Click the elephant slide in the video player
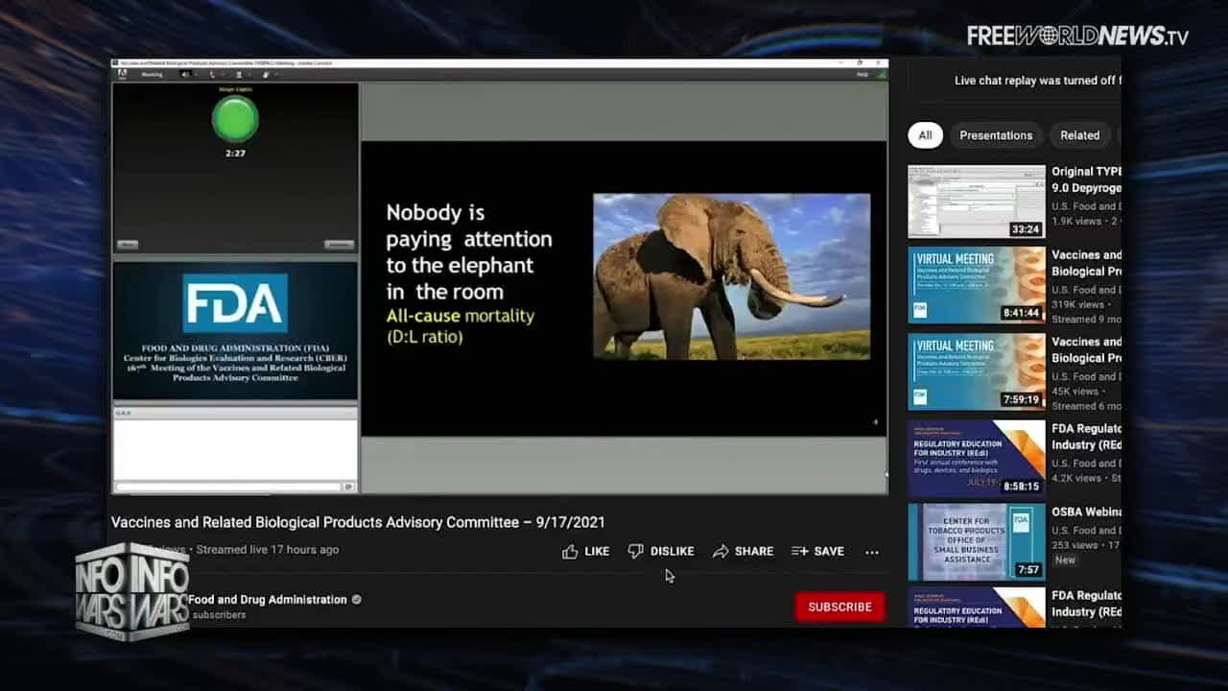Image resolution: width=1228 pixels, height=691 pixels. pyautogui.click(x=624, y=289)
